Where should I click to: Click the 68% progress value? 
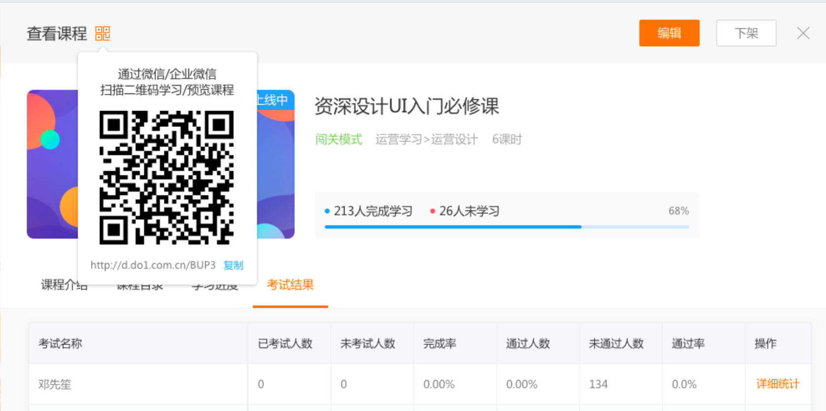(678, 211)
